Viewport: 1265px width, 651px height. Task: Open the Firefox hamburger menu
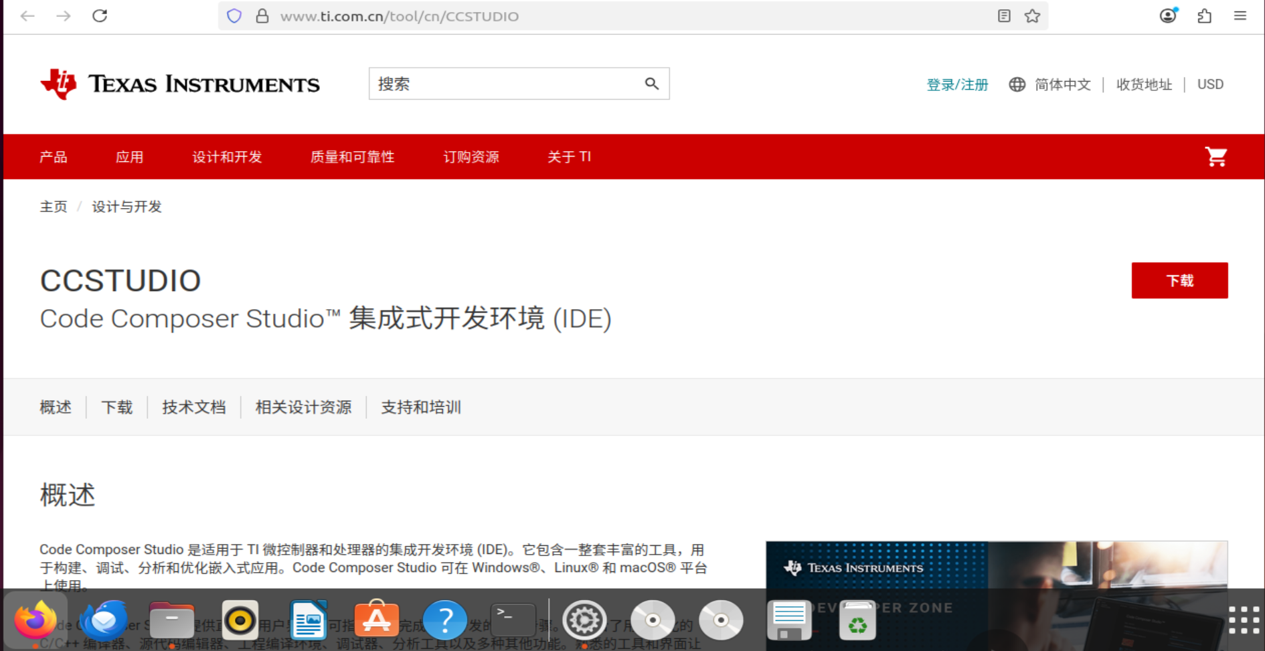click(1240, 16)
